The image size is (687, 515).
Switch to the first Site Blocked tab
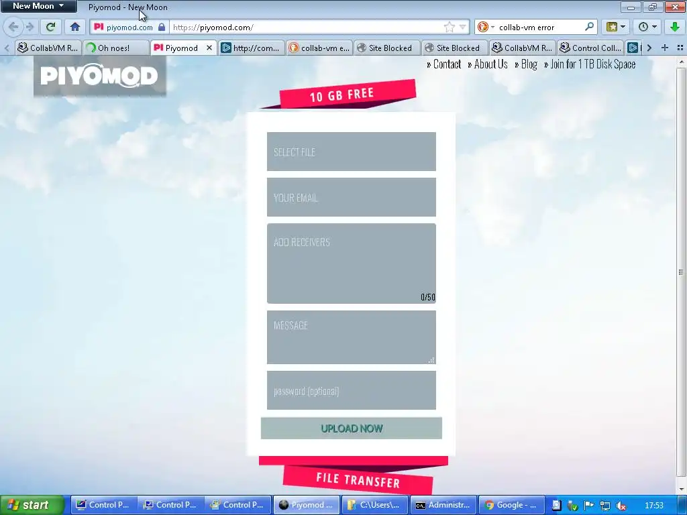coord(386,48)
